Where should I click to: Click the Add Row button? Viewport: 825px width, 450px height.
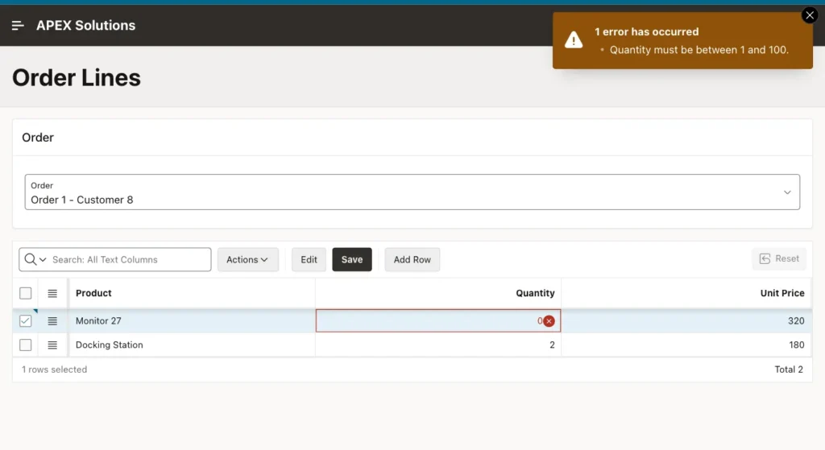tap(412, 260)
